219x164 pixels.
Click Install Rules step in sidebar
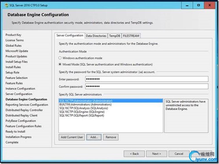[13, 67]
